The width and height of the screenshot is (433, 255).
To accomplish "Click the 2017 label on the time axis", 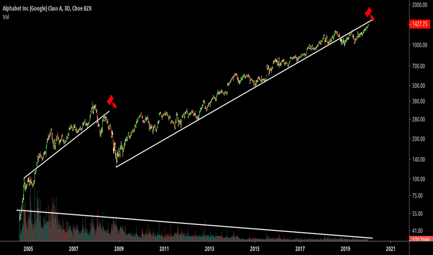I will [300, 249].
